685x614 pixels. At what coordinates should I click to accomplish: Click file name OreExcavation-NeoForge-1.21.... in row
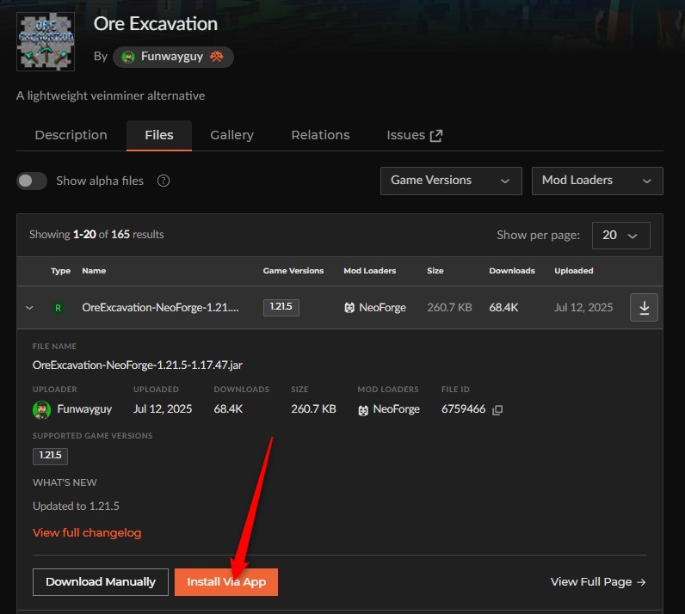click(160, 308)
